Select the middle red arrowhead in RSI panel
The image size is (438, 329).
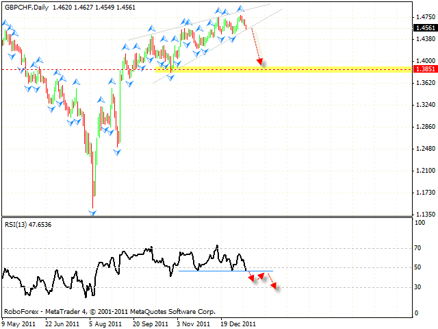pos(261,276)
